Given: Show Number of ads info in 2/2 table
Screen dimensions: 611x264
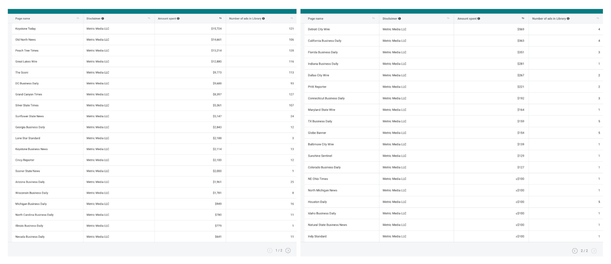Looking at the screenshot, I should click(568, 18).
